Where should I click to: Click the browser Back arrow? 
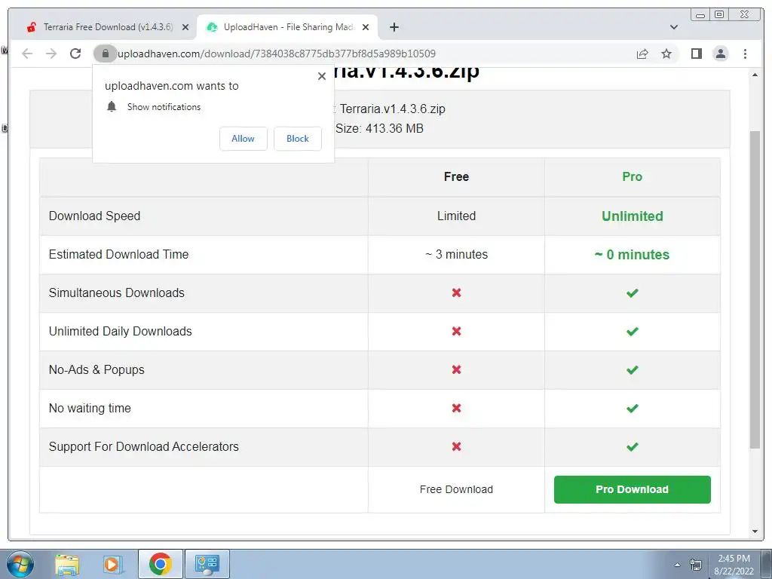(x=27, y=54)
